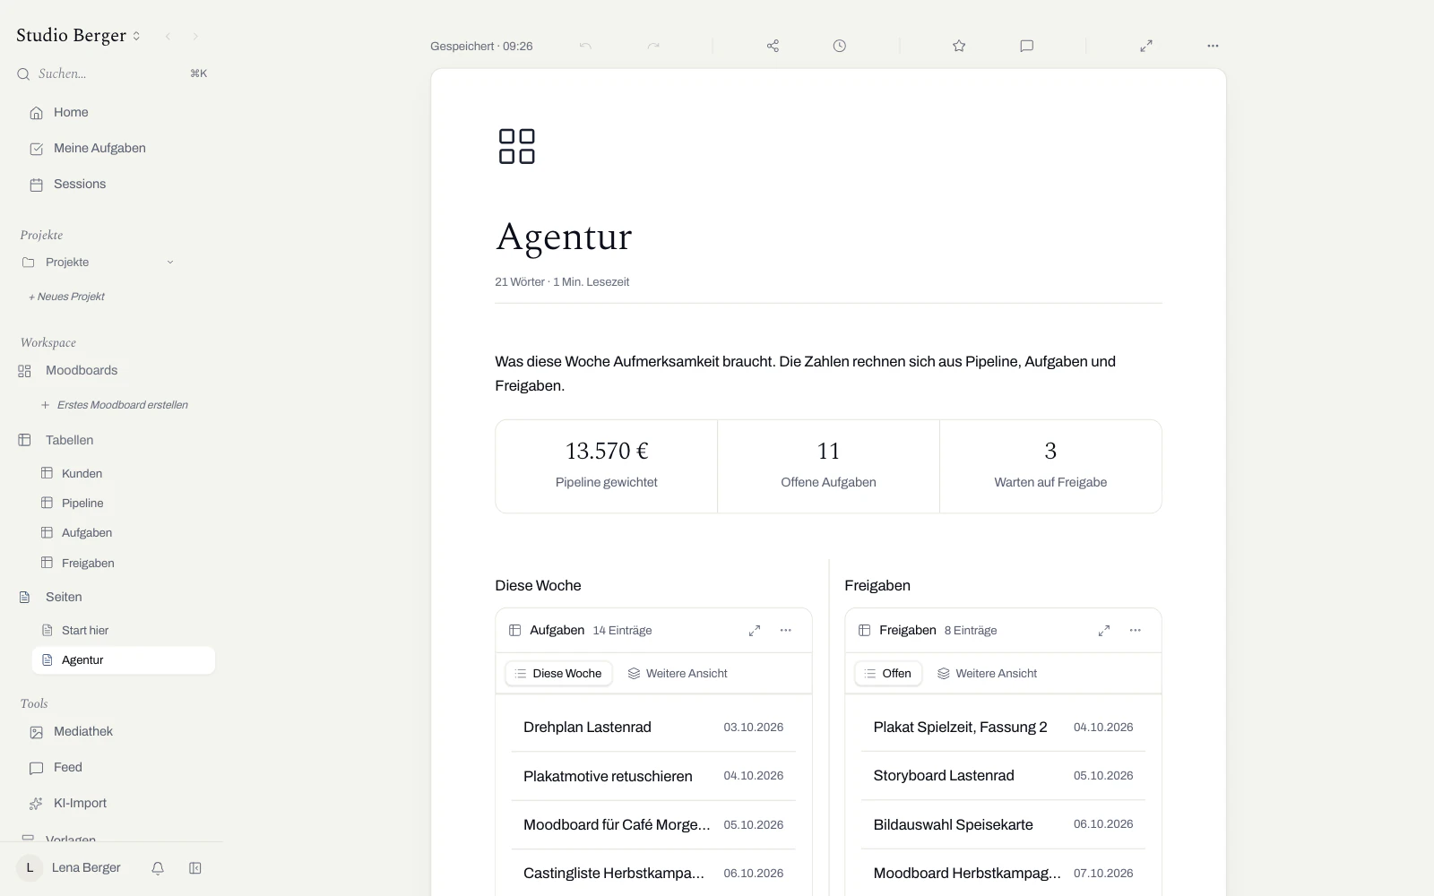Focus the Suchen search field

tap(111, 73)
